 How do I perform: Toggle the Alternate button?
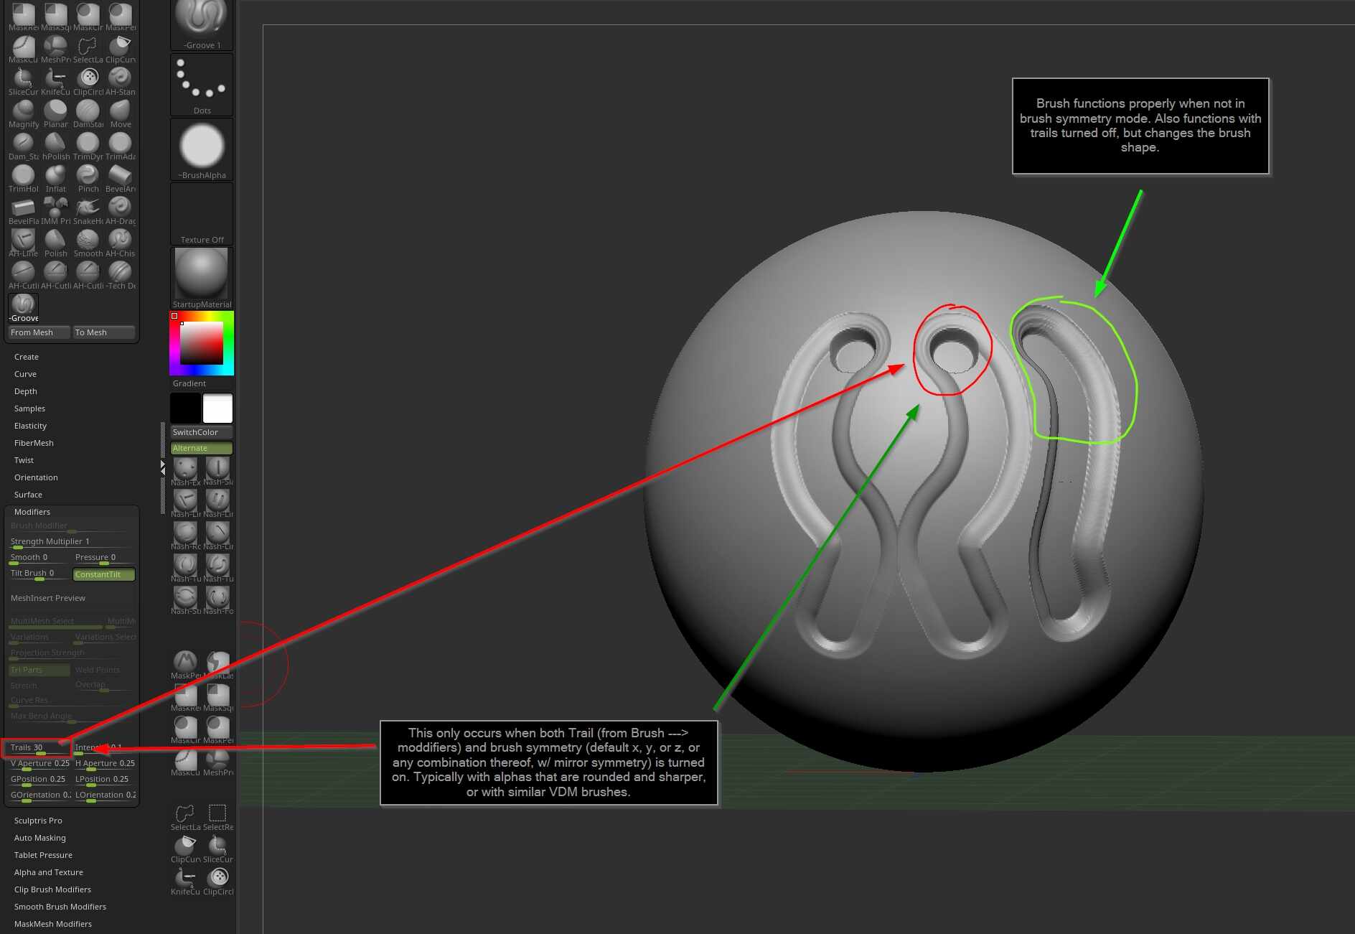click(x=202, y=449)
